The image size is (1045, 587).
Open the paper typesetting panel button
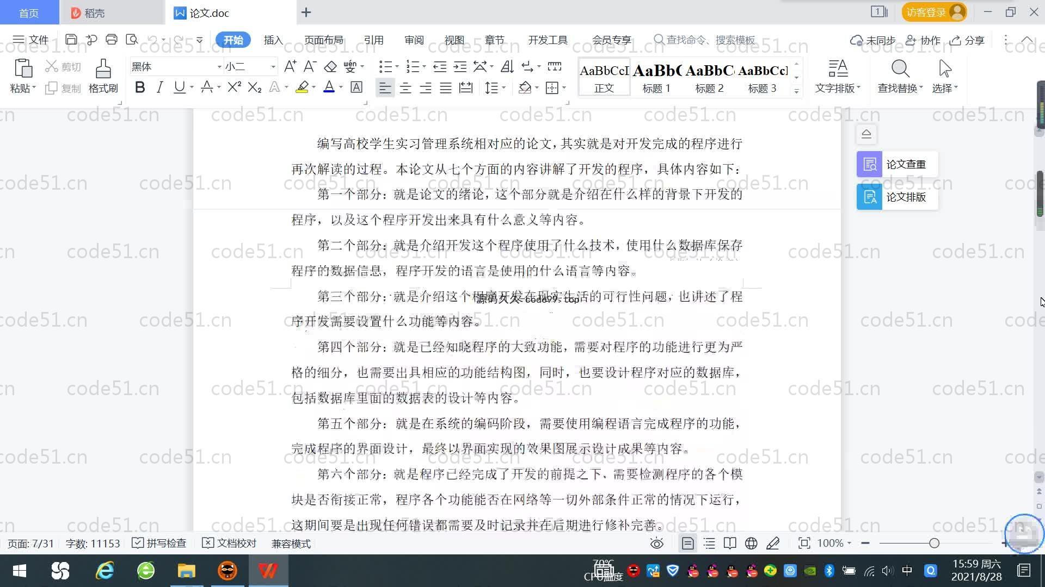pos(897,197)
